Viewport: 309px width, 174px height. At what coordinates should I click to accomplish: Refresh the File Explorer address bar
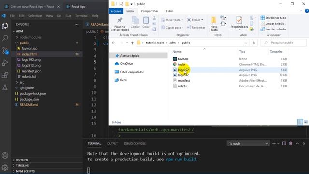[x=253, y=43]
